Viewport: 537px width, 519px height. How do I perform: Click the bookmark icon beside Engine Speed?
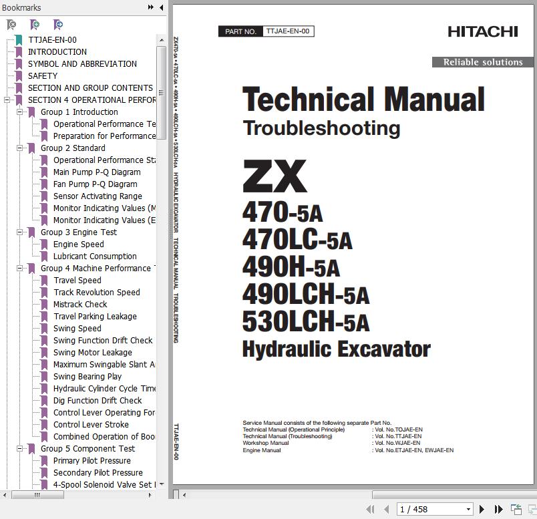pyautogui.click(x=44, y=244)
